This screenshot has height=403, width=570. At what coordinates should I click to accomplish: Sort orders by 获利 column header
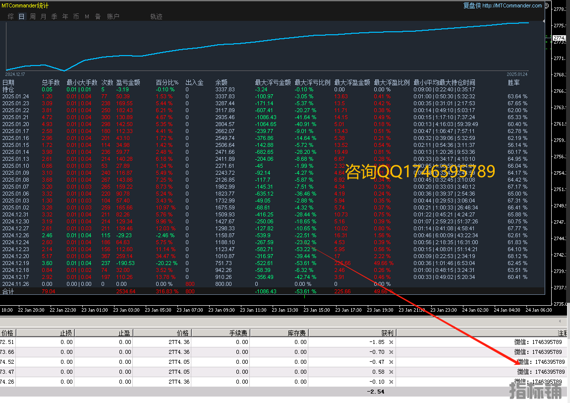tap(386, 333)
